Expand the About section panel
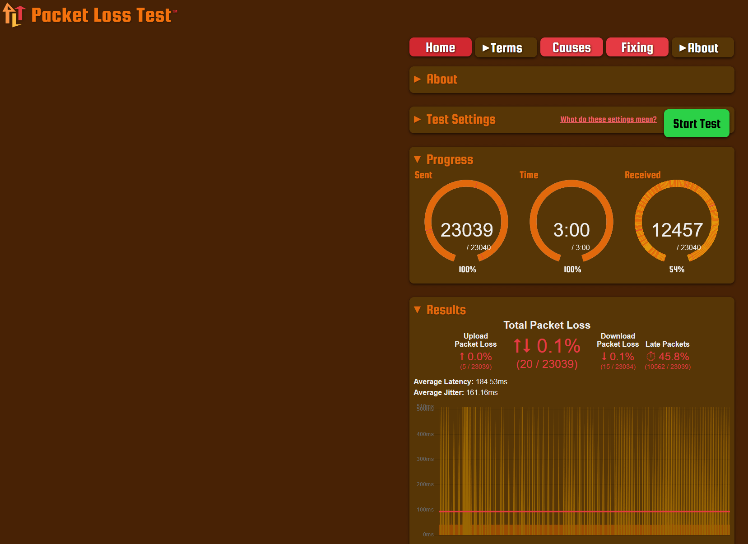 coord(571,79)
